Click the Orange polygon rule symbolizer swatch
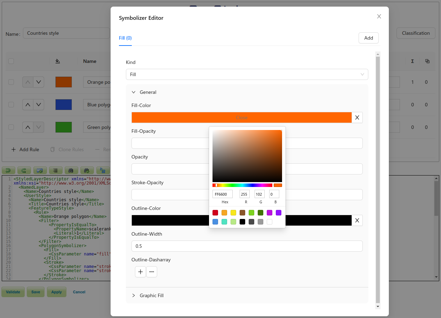The image size is (441, 318). (x=64, y=82)
